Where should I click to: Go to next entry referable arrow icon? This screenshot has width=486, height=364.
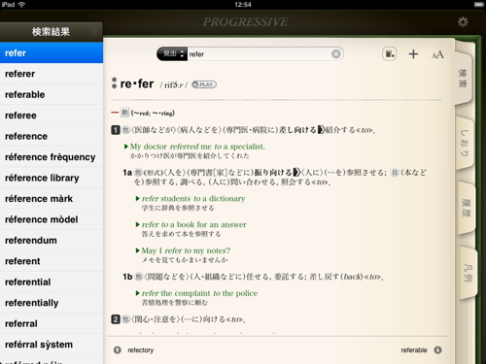pyautogui.click(x=437, y=350)
